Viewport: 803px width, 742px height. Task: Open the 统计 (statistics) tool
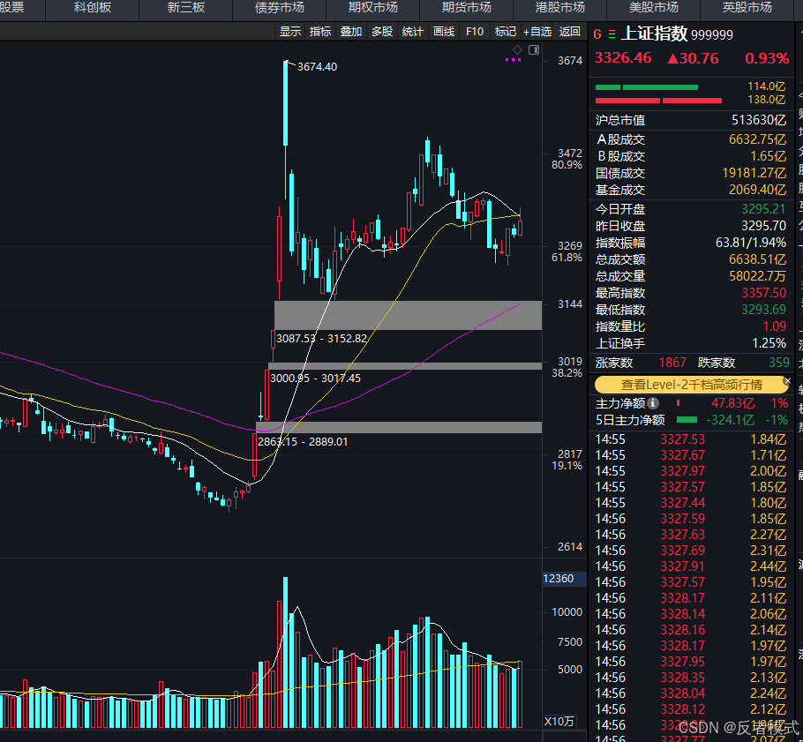[x=412, y=32]
